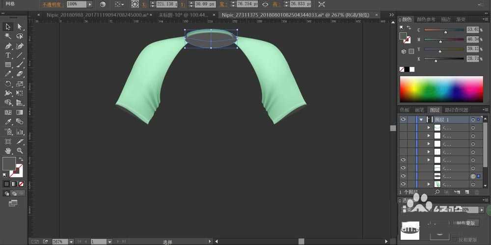491x245 pixels.
Task: Click in the color spectrum bar
Action: pyautogui.click(x=441, y=89)
